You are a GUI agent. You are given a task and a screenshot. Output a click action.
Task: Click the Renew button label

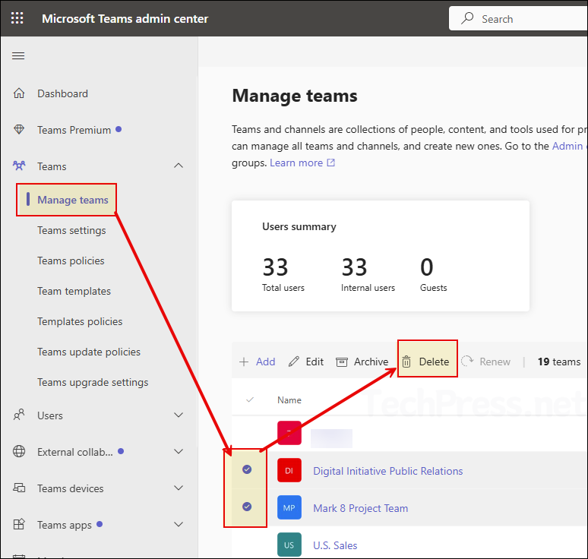(x=495, y=362)
